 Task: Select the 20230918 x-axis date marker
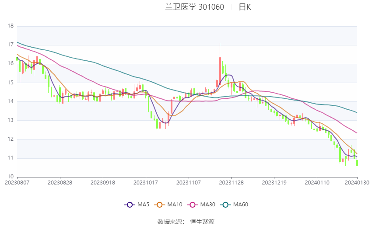click(103, 183)
